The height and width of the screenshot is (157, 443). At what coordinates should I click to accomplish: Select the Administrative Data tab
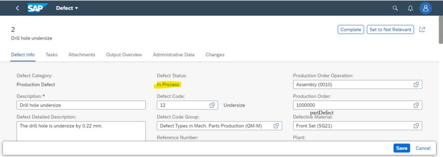tap(174, 55)
